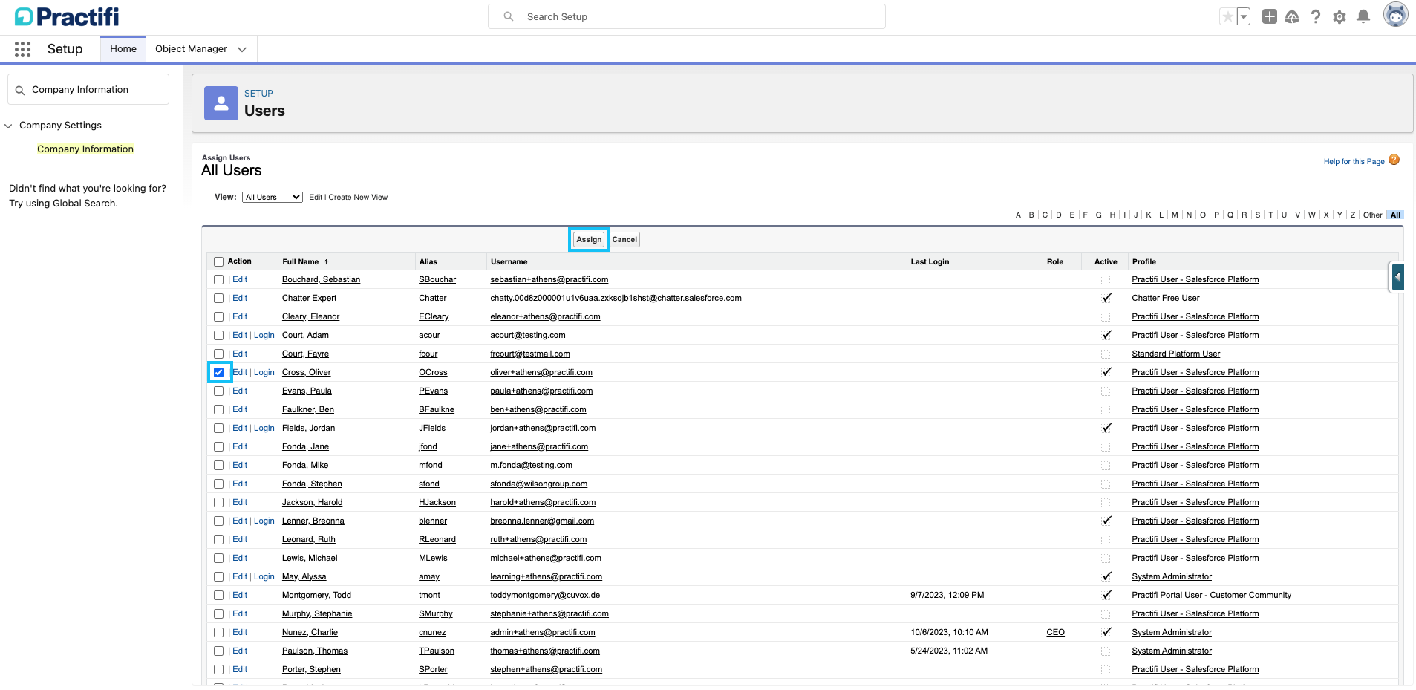1416x690 pixels.
Task: Click the Edit view link
Action: [316, 197]
